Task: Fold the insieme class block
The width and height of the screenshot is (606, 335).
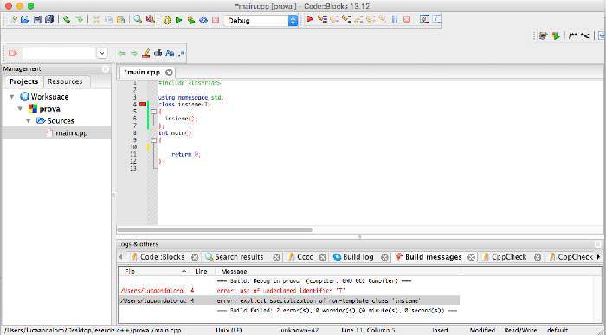Action: tap(154, 112)
